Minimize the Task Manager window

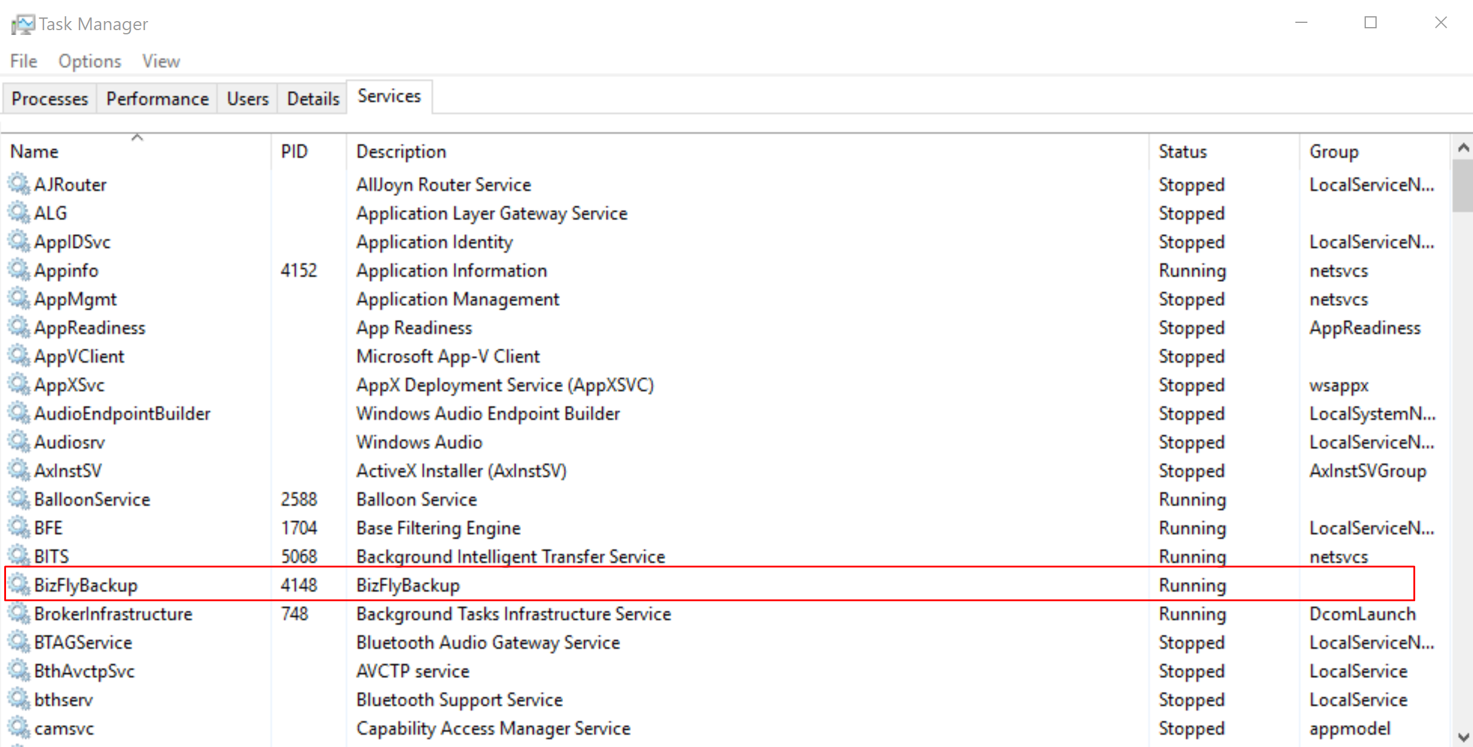click(1301, 23)
